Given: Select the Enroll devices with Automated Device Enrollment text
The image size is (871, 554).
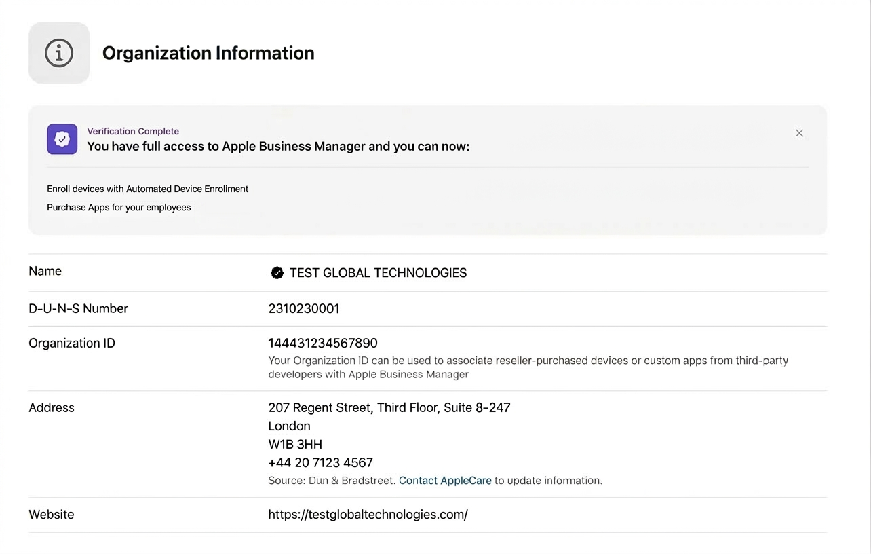Looking at the screenshot, I should (x=147, y=189).
